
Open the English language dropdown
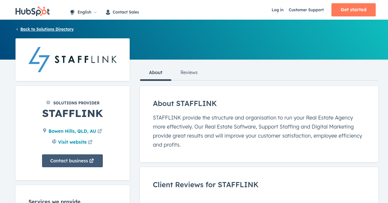[x=83, y=12]
